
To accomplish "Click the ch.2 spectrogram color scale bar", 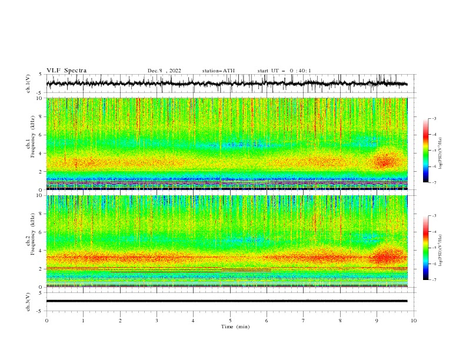I will (425, 248).
